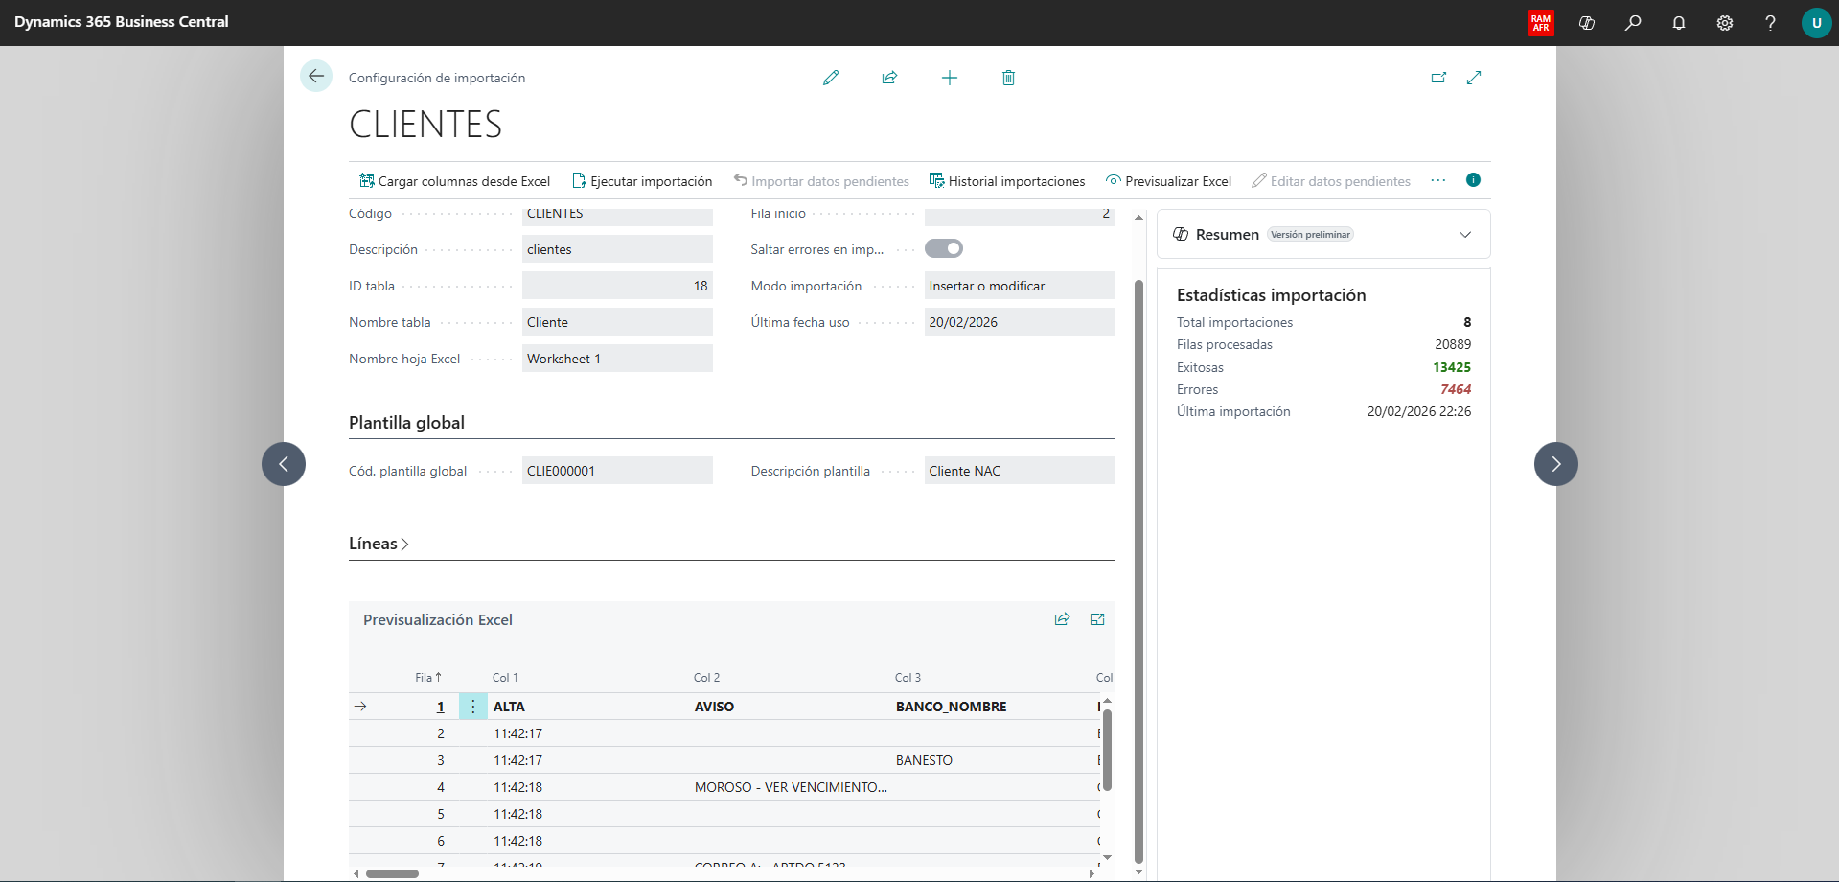Expand the Líneas section
1839x882 pixels.
click(x=379, y=544)
